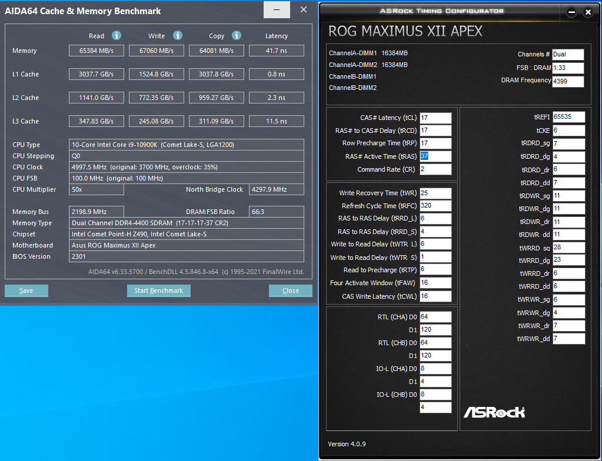Image resolution: width=602 pixels, height=461 pixels.
Task: Click the BIOS Version 2301 field
Action: pyautogui.click(x=187, y=256)
